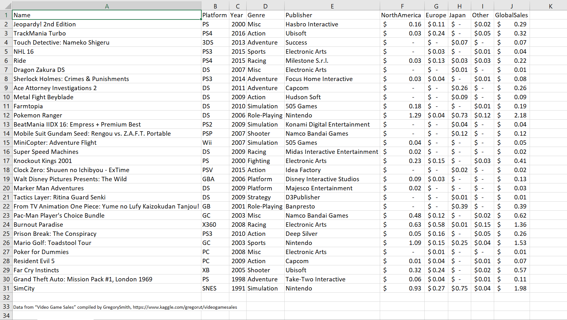Select the cell Marker Man Adventures
Viewport: 567px width, 320px height.
[107, 188]
